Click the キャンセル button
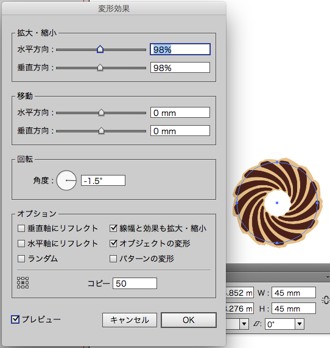The image size is (330, 348). pos(130,320)
